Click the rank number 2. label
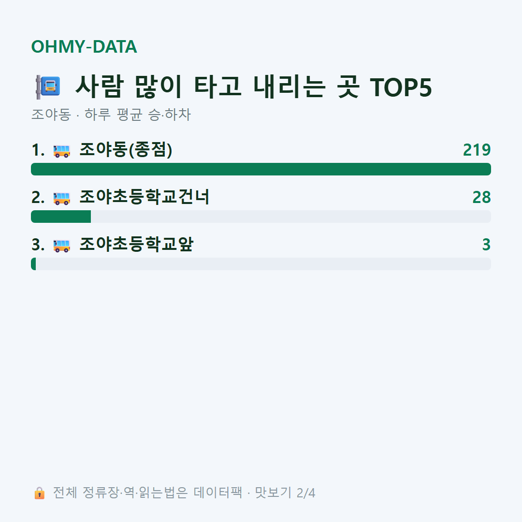Image resolution: width=522 pixels, height=522 pixels. pyautogui.click(x=38, y=197)
